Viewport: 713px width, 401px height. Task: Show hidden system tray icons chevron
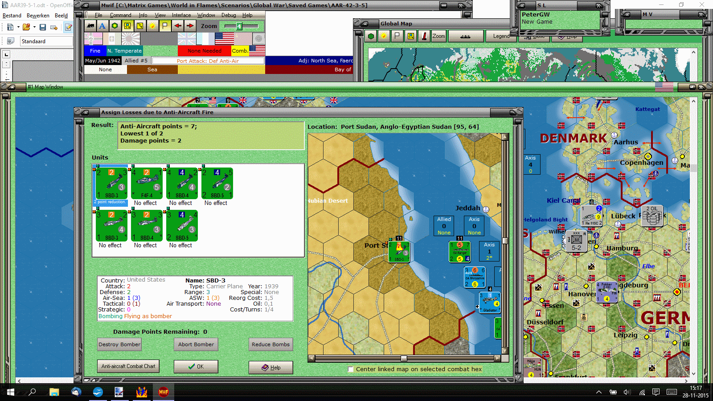tap(599, 392)
